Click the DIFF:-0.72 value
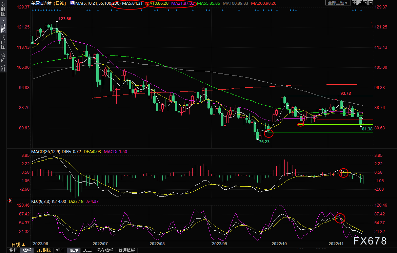397x253 pixels. tap(72, 151)
